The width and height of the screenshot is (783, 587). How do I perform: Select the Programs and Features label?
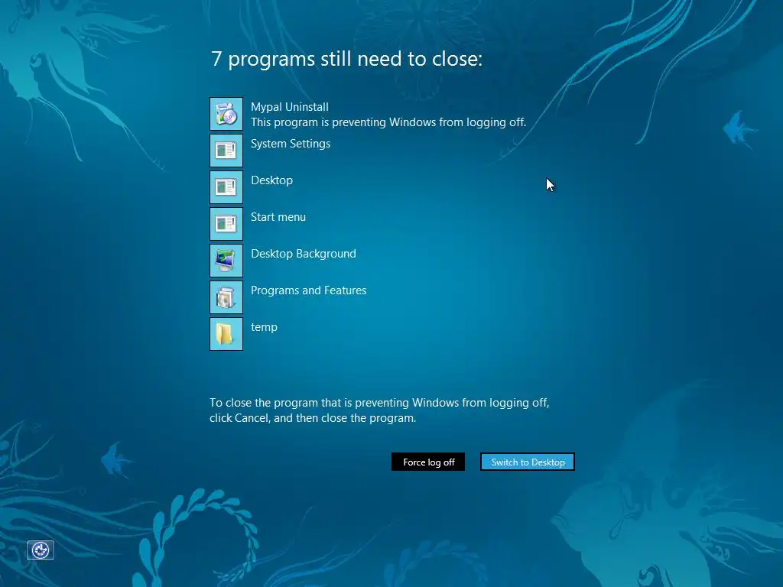(309, 290)
